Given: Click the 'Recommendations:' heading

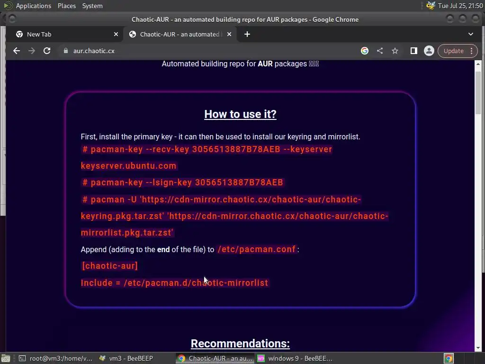Looking at the screenshot, I should [240, 344].
